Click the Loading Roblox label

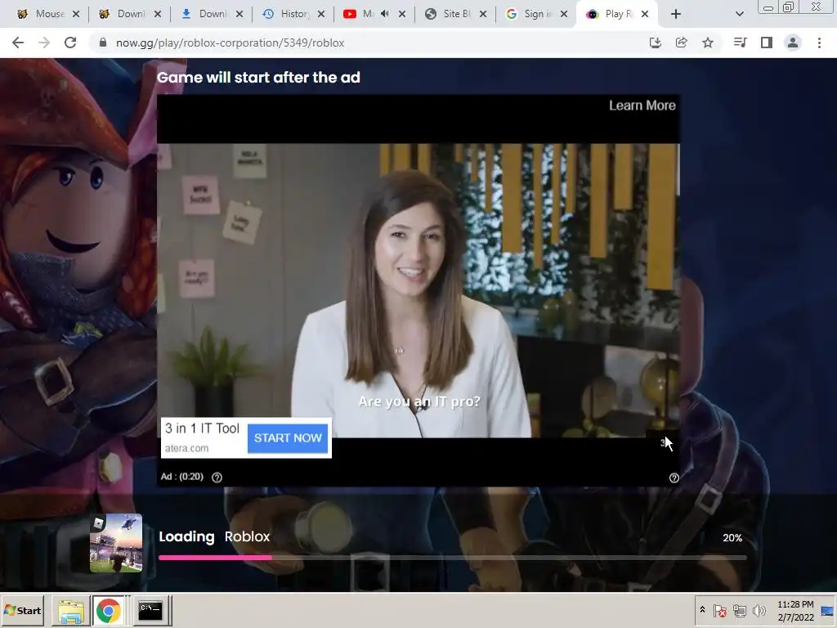[214, 536]
